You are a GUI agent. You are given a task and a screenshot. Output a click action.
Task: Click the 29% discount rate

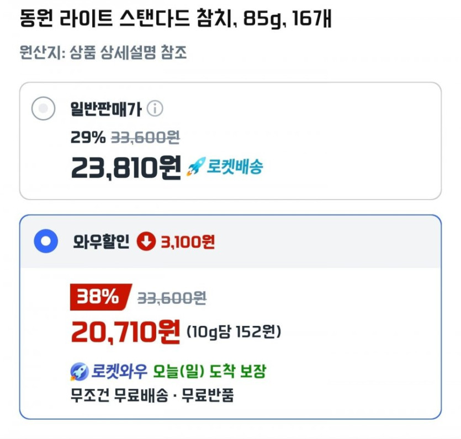tap(88, 137)
